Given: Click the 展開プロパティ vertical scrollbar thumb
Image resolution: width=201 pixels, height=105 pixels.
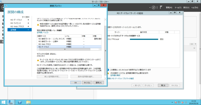Looking at the screenshot, I should click(105, 51).
